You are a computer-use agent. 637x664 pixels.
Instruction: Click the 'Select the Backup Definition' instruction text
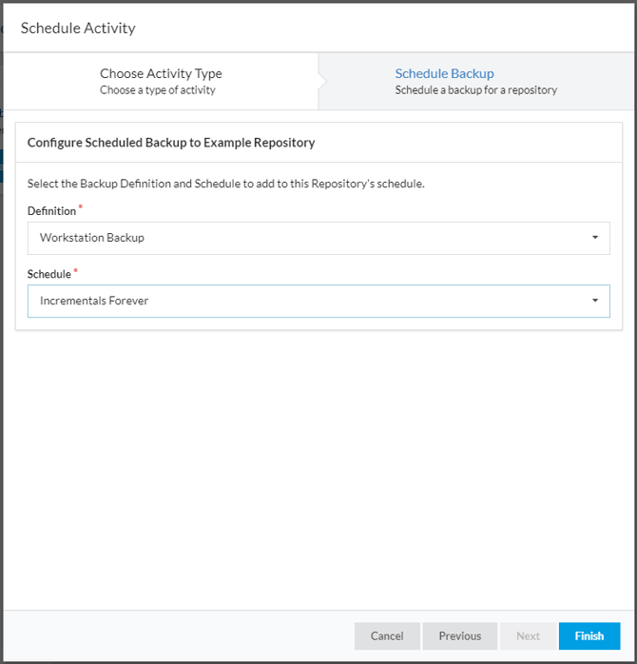(x=225, y=184)
